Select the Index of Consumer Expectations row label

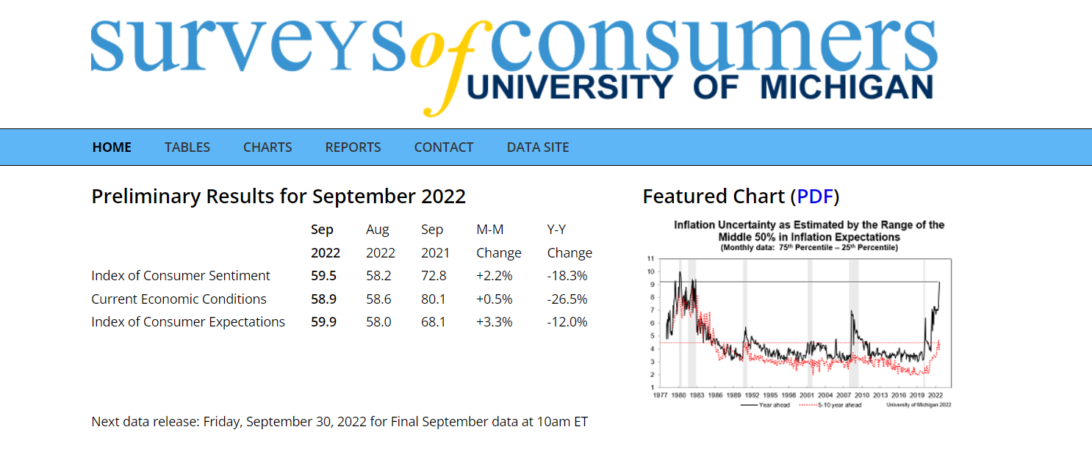[188, 322]
